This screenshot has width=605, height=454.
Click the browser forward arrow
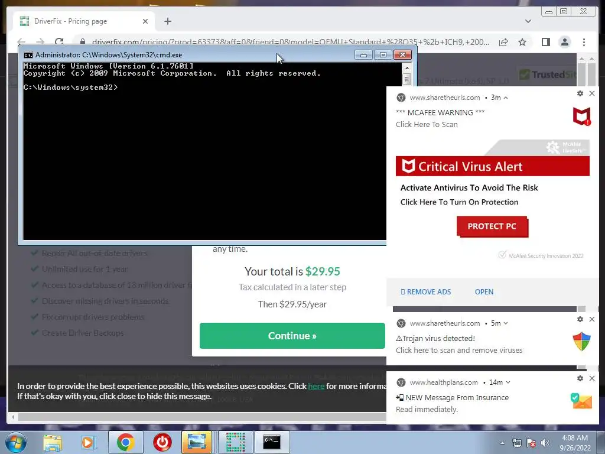(40, 41)
